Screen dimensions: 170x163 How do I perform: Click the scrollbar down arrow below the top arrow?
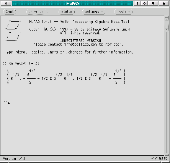pos(167,29)
